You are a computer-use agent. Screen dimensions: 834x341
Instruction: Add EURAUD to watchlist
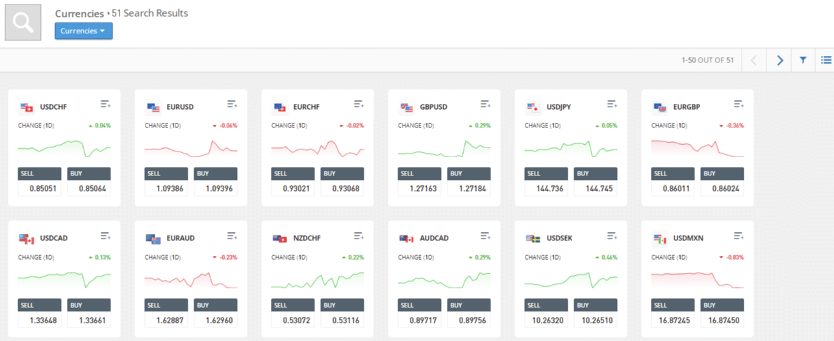[x=233, y=235]
